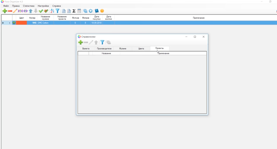Open the Правка menu
Viewport: 277px width, 149px height.
pyautogui.click(x=16, y=6)
